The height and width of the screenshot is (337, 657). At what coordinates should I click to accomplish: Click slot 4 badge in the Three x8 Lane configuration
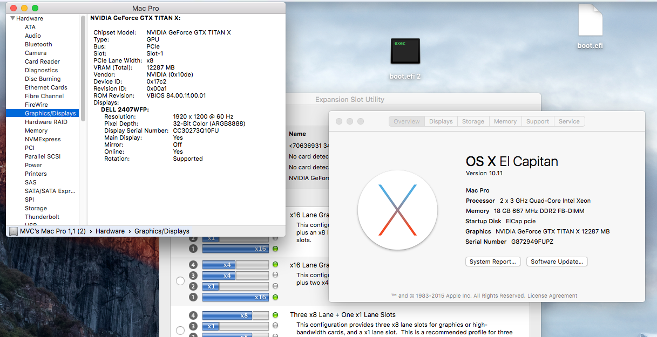[x=193, y=315]
